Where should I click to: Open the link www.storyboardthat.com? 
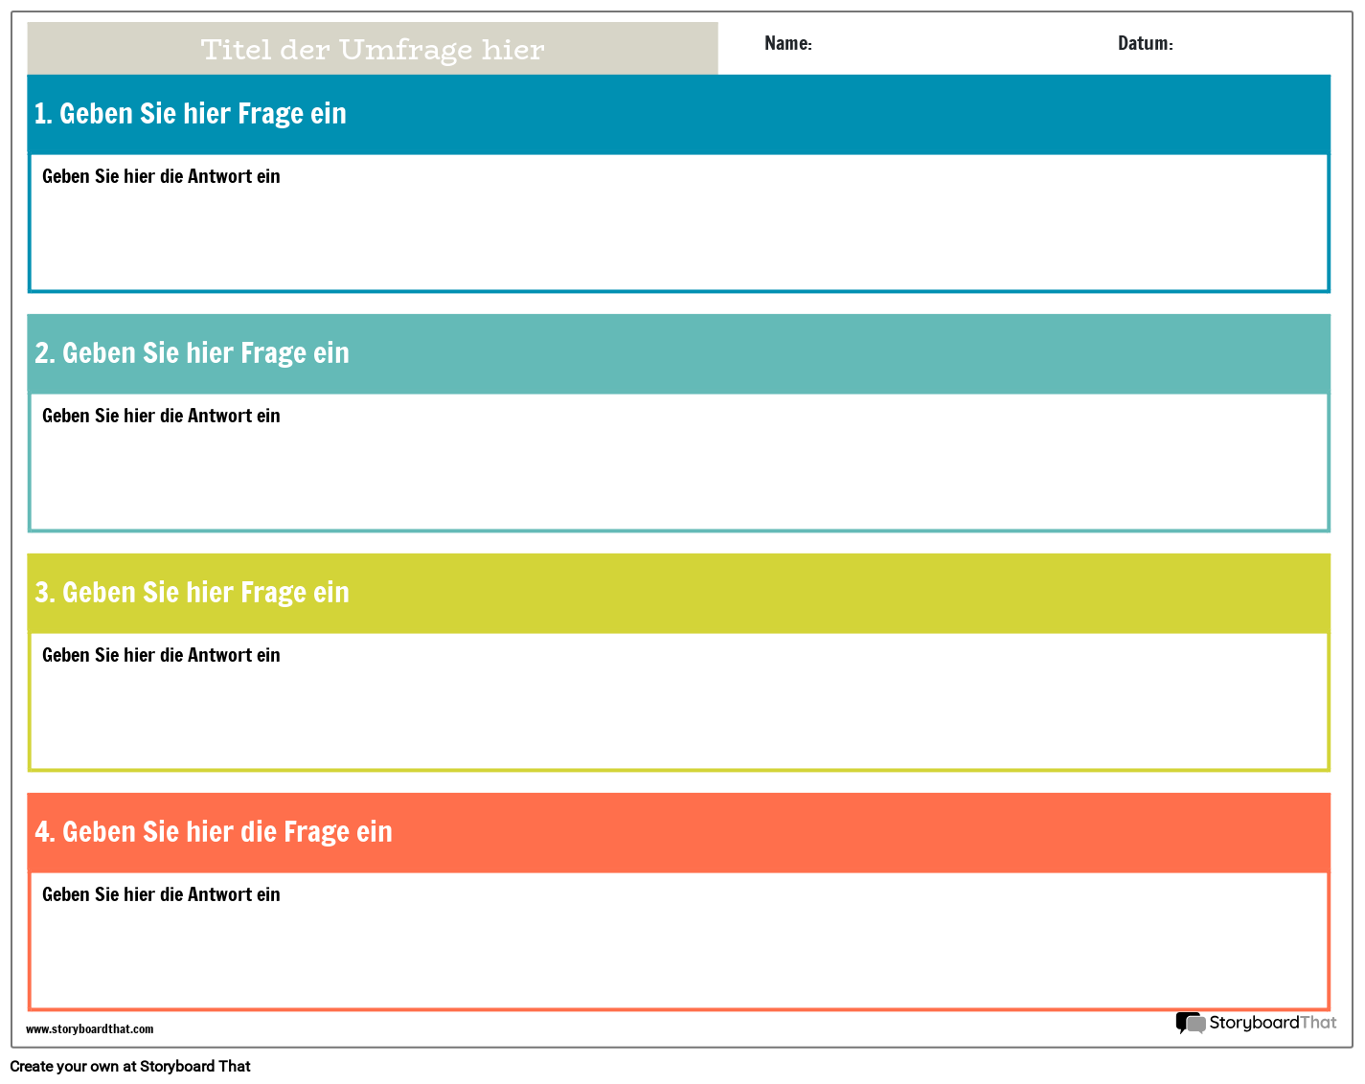89,1028
